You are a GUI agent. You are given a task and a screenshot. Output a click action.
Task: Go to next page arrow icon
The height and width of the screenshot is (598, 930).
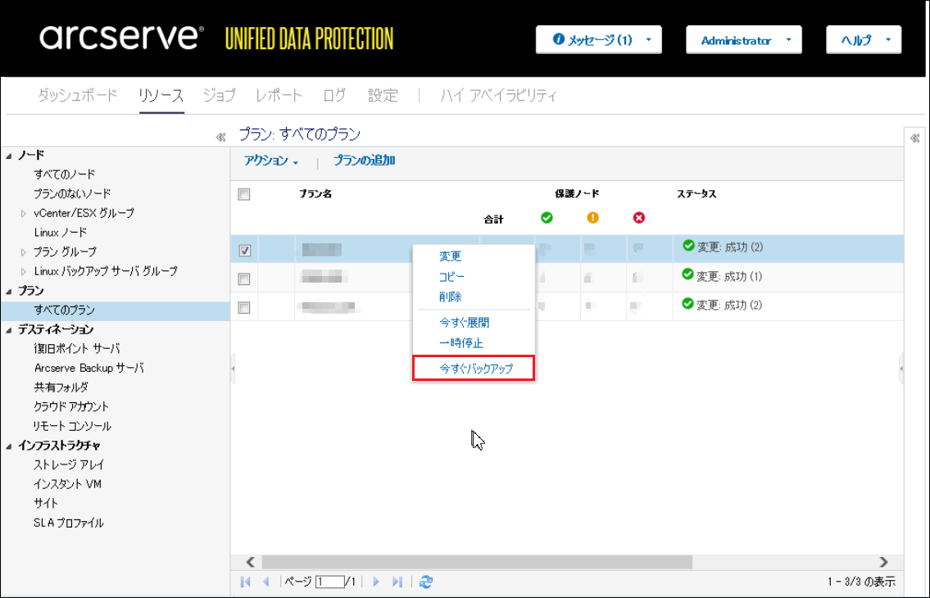pyautogui.click(x=376, y=582)
